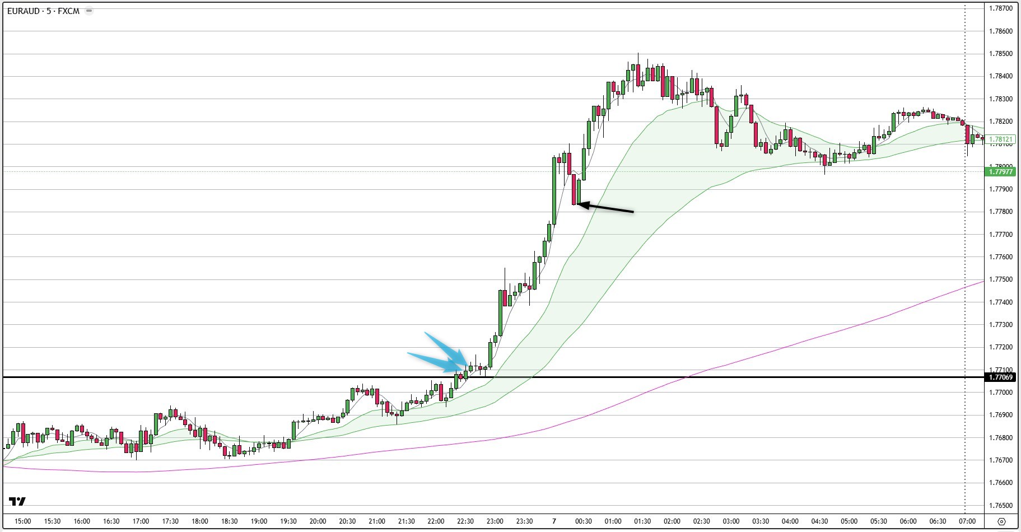Select the tall green candle near 23:00
This screenshot has height=532, width=1021.
point(501,314)
